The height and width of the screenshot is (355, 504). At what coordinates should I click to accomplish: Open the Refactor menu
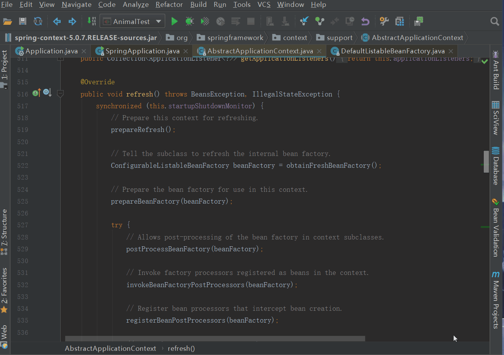(x=169, y=5)
